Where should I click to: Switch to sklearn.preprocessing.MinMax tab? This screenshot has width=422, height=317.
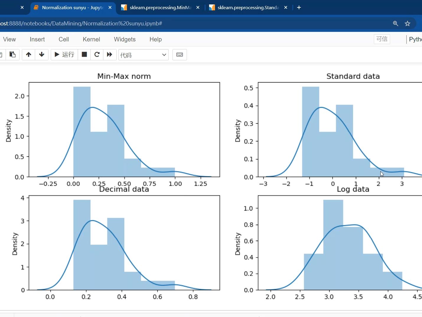(161, 7)
